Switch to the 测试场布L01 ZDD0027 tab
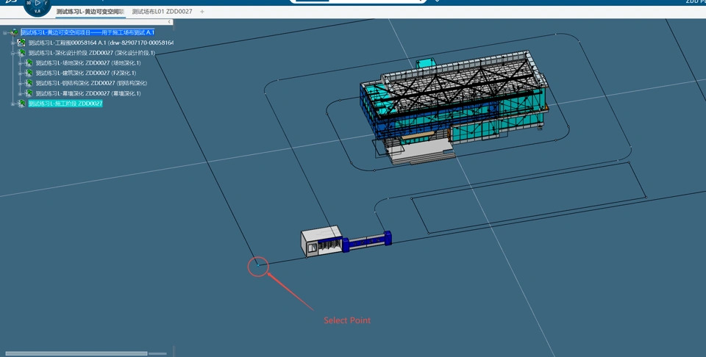This screenshot has width=706, height=357. coord(162,12)
